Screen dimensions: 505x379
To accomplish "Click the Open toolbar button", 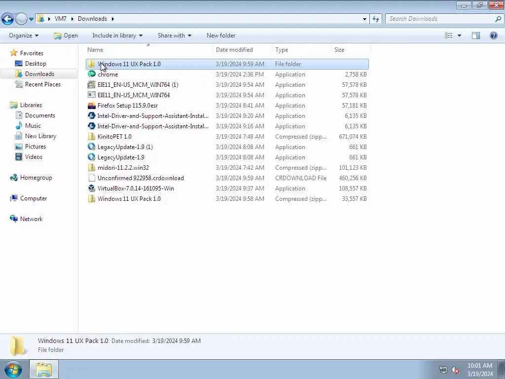I will pos(66,36).
